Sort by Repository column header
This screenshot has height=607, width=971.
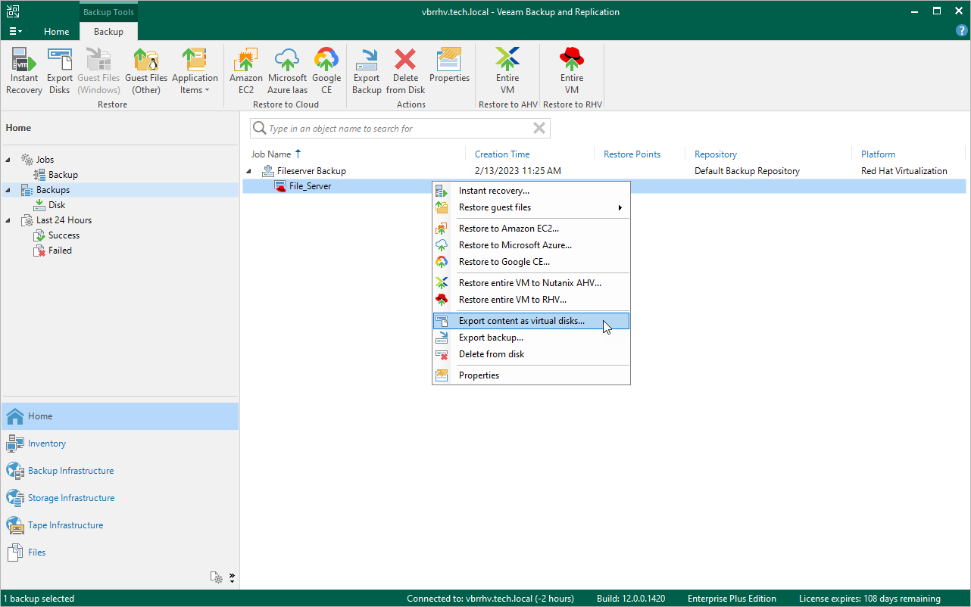click(x=716, y=154)
